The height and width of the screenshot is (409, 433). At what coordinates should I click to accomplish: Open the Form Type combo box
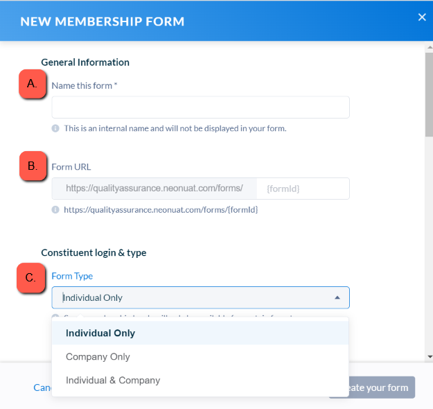tap(200, 297)
